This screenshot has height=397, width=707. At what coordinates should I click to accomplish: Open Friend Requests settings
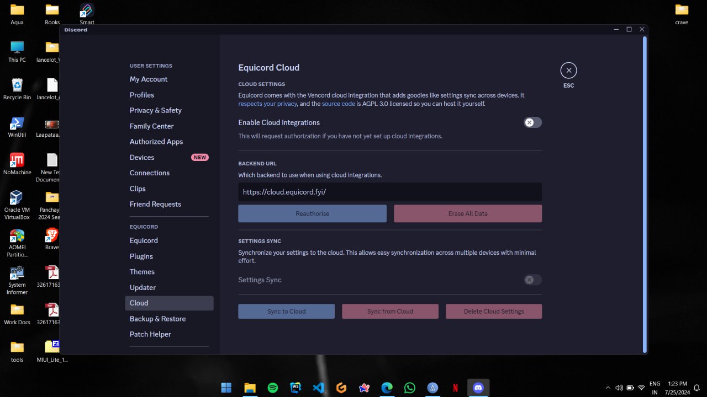pos(169,204)
